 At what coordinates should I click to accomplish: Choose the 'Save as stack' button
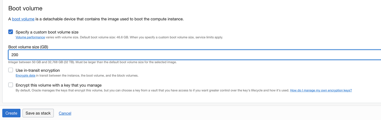38,113
